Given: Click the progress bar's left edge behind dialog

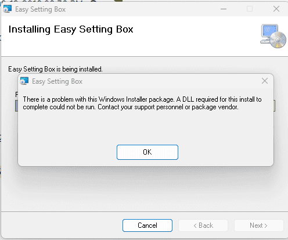Looking at the screenshot, I should click(16, 106).
